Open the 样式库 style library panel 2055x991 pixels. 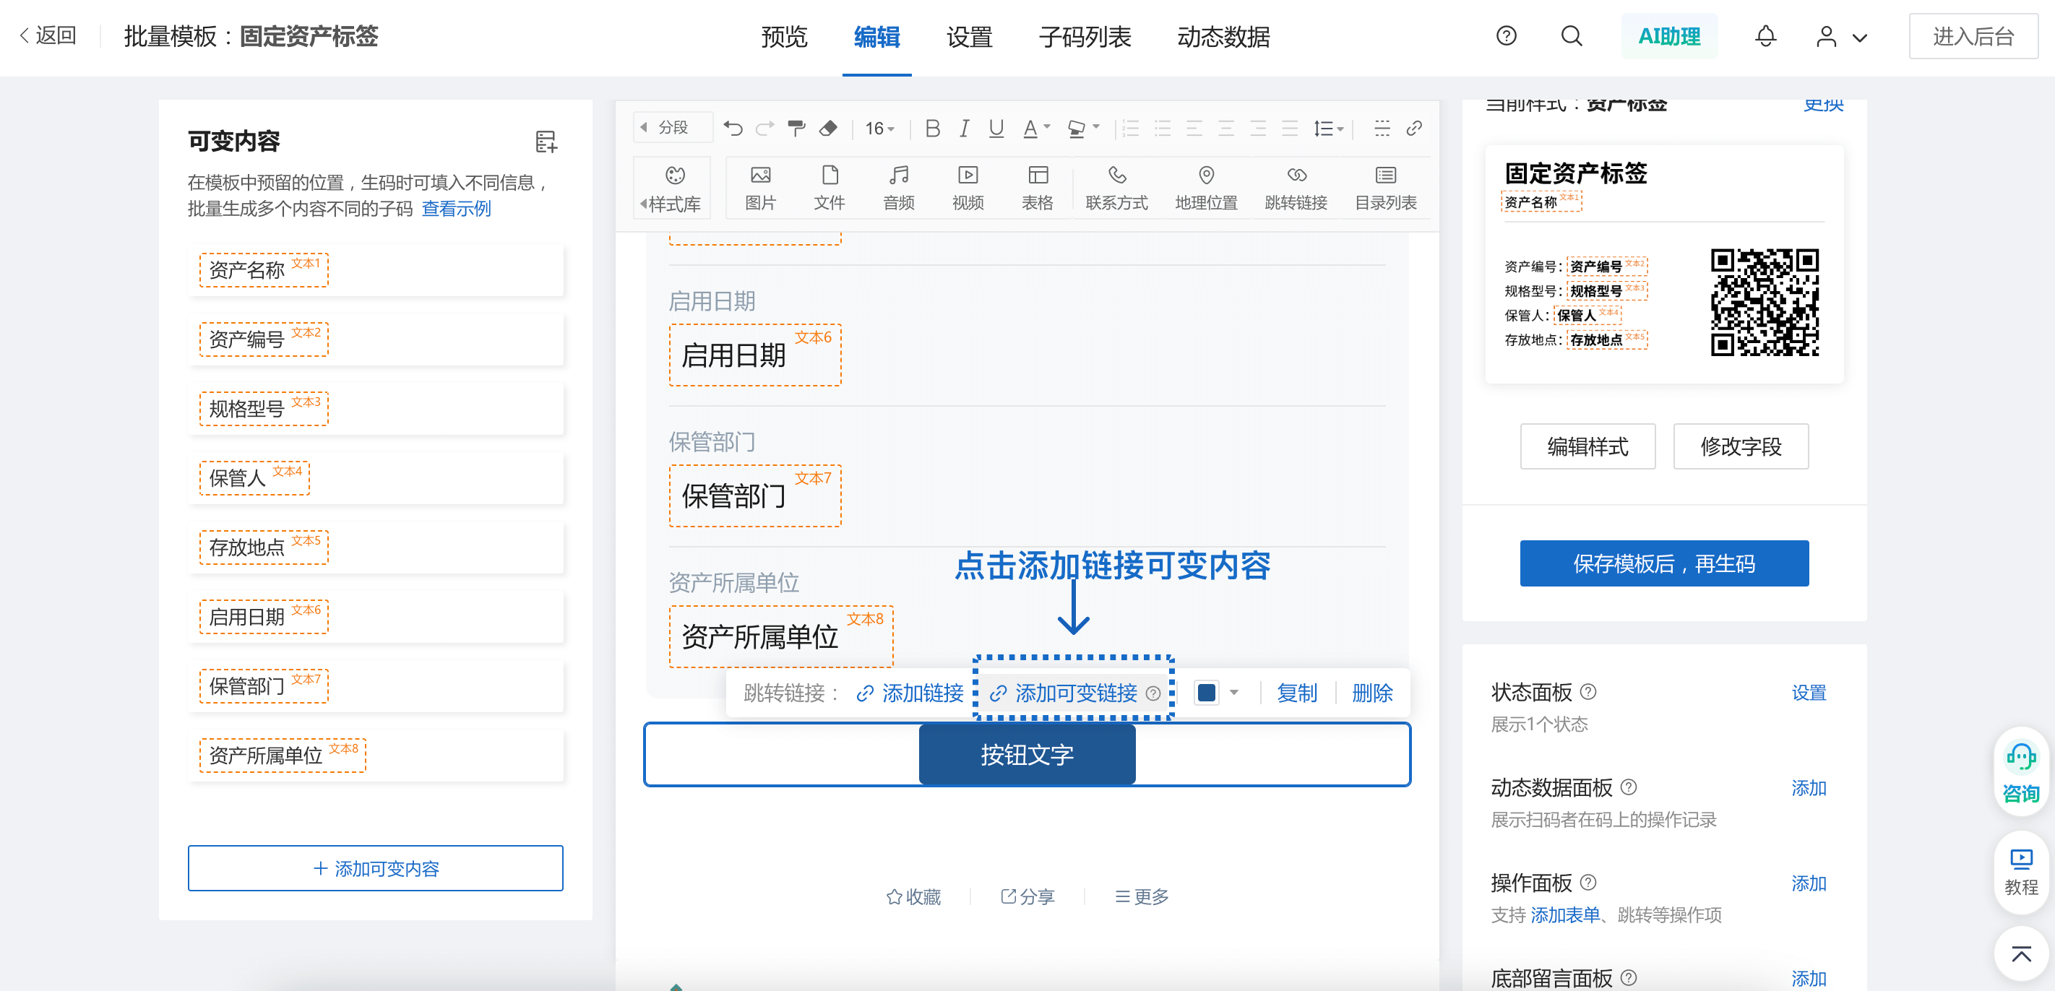coord(673,186)
